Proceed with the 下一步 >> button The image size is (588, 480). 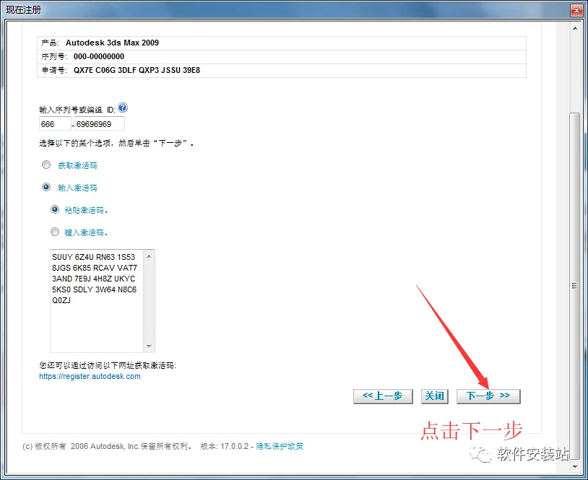coord(488,396)
